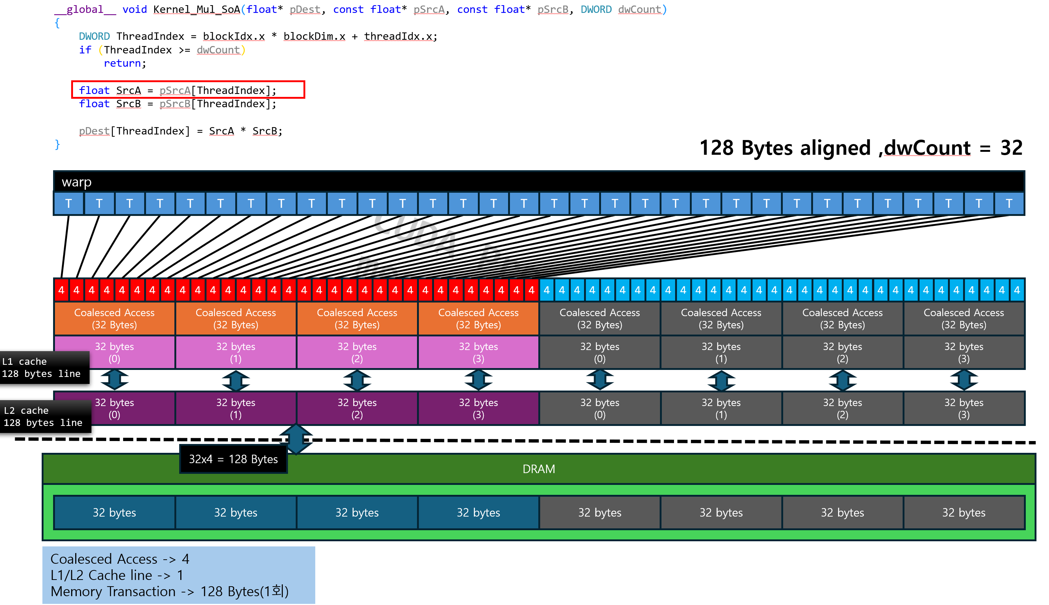
Task: Click the "__global__" keyword in the code
Action: 85,9
